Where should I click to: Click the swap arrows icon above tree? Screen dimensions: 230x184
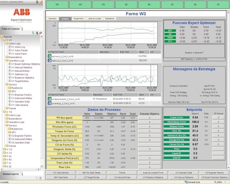click(x=41, y=33)
